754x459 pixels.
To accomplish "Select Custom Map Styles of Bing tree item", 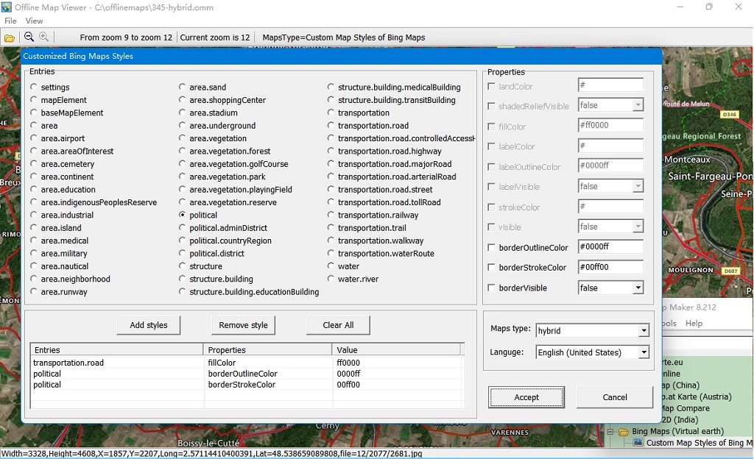I will click(x=698, y=443).
